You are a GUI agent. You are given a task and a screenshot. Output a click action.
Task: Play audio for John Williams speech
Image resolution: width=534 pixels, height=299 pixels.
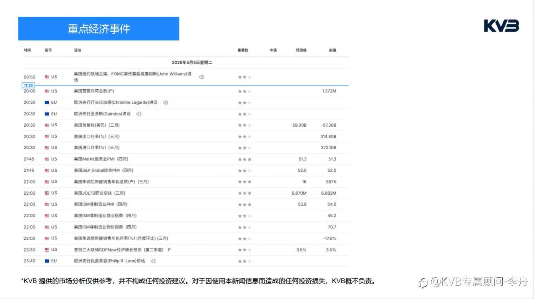(202, 77)
